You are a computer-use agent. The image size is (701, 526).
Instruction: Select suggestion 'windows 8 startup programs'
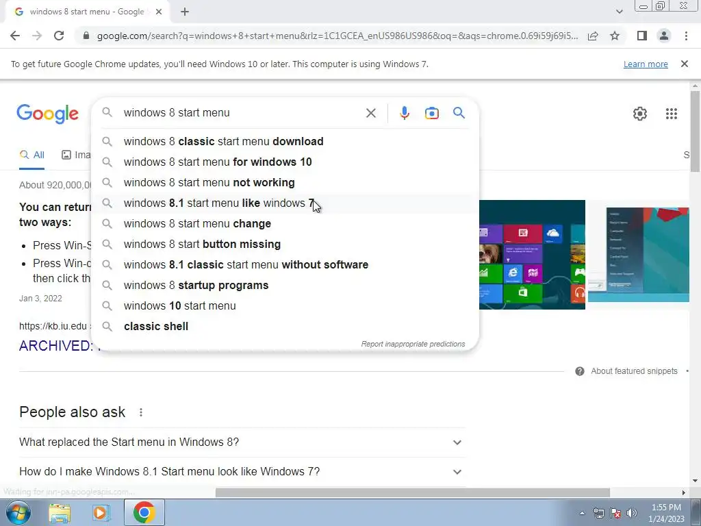coord(285,286)
